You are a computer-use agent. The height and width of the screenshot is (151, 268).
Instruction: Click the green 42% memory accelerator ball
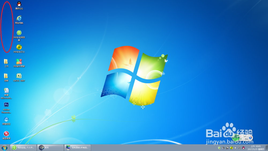236,138
